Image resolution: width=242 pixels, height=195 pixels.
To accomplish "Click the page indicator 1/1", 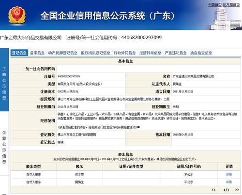I will coord(226,190).
